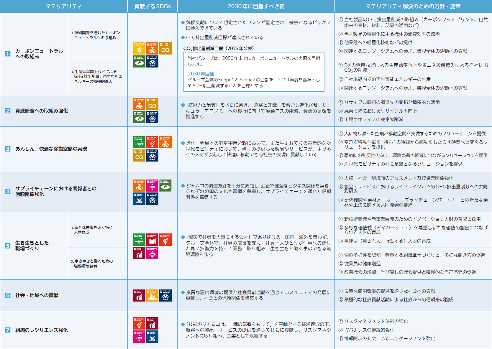Select sub-item a.技術開発を通したカーボンニュートラルへの取組み
The image size is (492, 349).
pyautogui.click(x=95, y=35)
